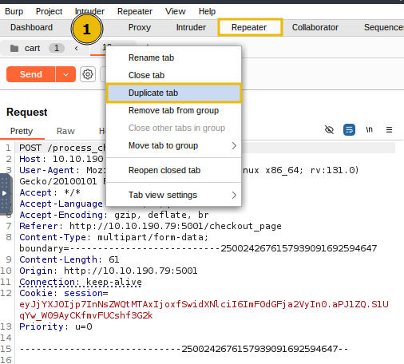Click the Priority: u=0 line
The width and height of the screenshot is (404, 364).
click(56, 326)
